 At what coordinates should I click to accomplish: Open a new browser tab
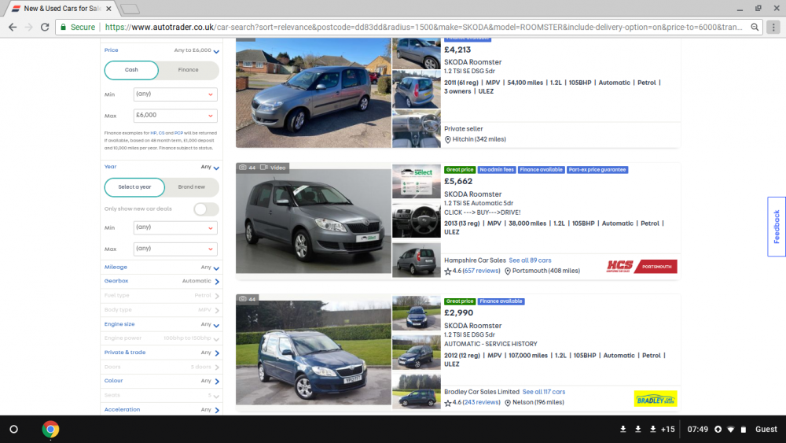130,9
